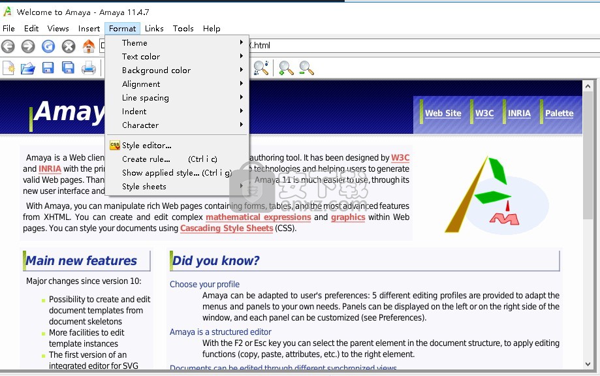Go forward with the Forward arrow icon
The height and width of the screenshot is (376, 600).
coord(28,46)
